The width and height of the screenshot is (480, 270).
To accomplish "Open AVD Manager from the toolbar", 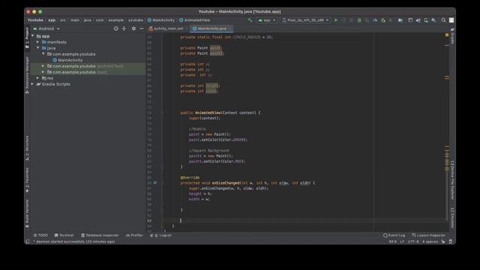I will tap(426, 20).
